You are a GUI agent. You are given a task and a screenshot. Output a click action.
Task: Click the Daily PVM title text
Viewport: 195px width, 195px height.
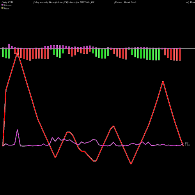click(x=7, y=2)
